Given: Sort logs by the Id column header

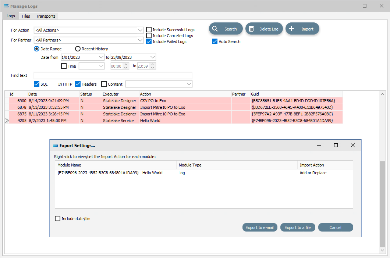Looking at the screenshot, I should [x=18, y=94].
